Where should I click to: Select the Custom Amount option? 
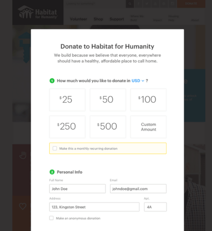pos(148,127)
